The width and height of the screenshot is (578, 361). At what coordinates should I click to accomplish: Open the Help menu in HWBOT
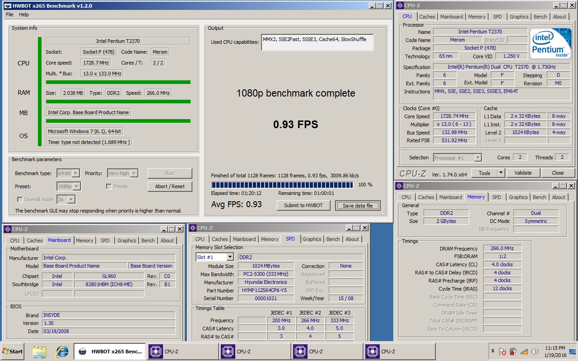[x=24, y=14]
